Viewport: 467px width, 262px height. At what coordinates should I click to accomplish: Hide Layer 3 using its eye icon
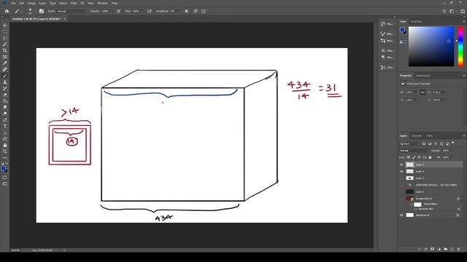(401, 172)
